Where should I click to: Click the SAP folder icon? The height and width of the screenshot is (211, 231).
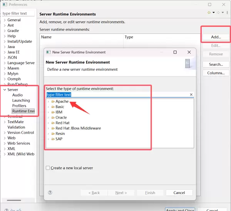click(53, 139)
